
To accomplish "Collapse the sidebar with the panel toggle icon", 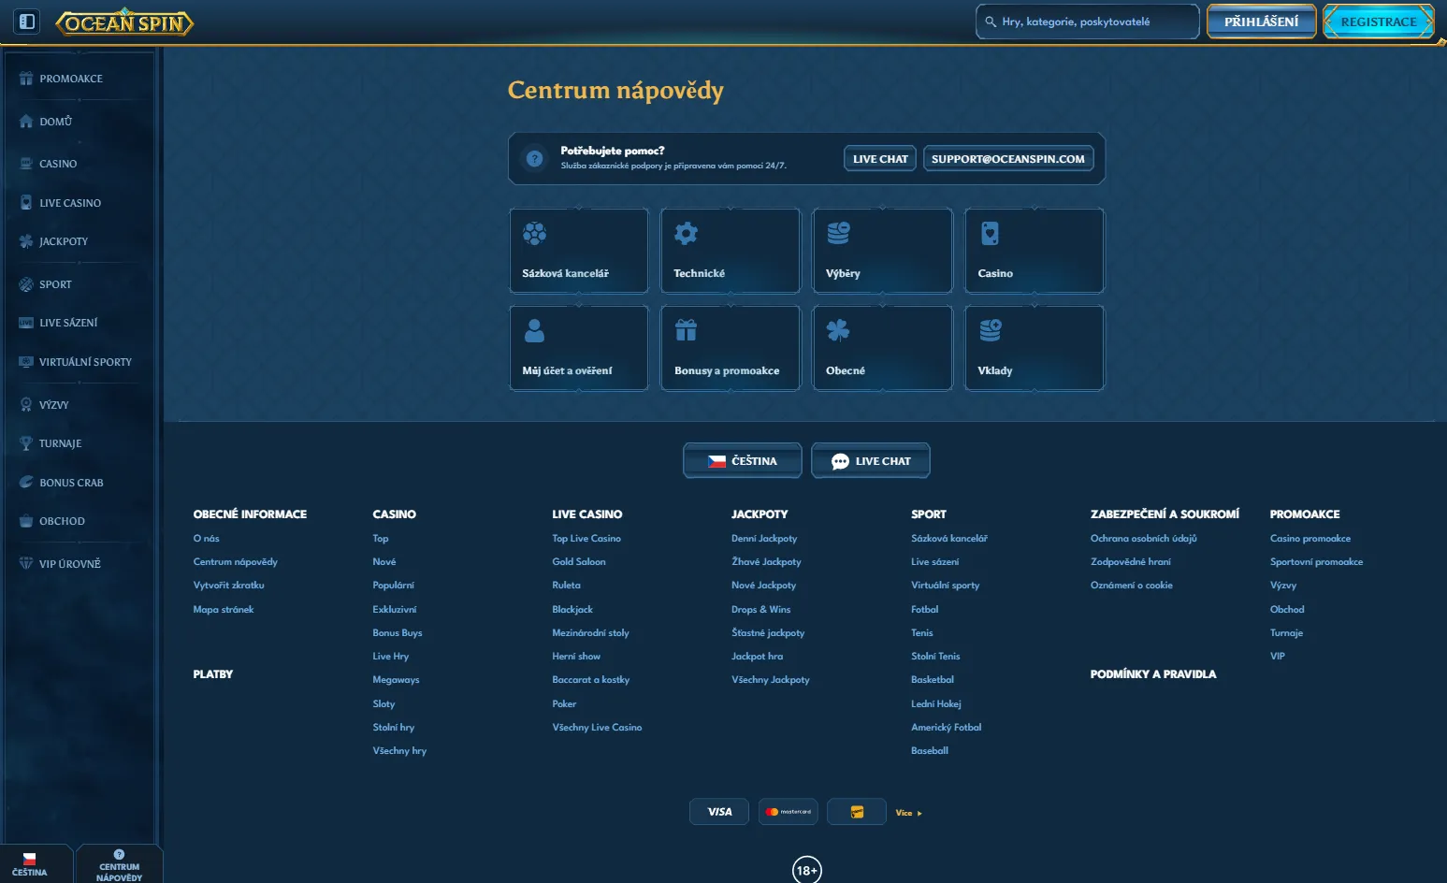I will click(27, 22).
